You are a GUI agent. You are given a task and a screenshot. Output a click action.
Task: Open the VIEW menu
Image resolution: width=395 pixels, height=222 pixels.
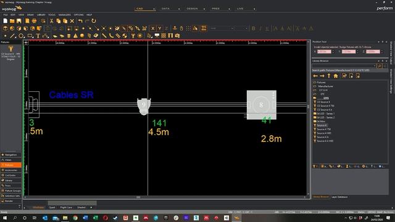point(21,15)
